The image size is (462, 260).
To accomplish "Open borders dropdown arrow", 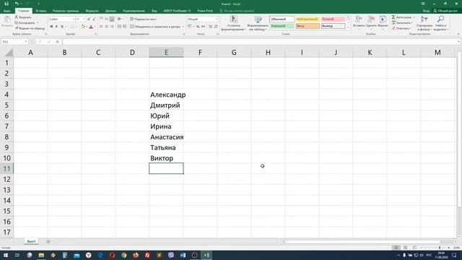I will [77, 27].
